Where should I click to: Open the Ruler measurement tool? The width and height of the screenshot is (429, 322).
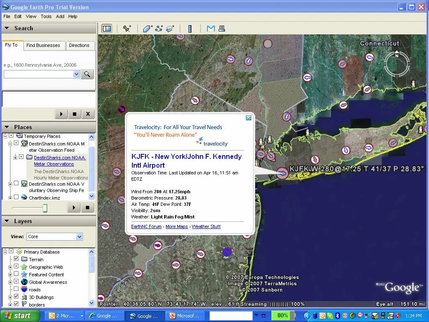[x=190, y=29]
